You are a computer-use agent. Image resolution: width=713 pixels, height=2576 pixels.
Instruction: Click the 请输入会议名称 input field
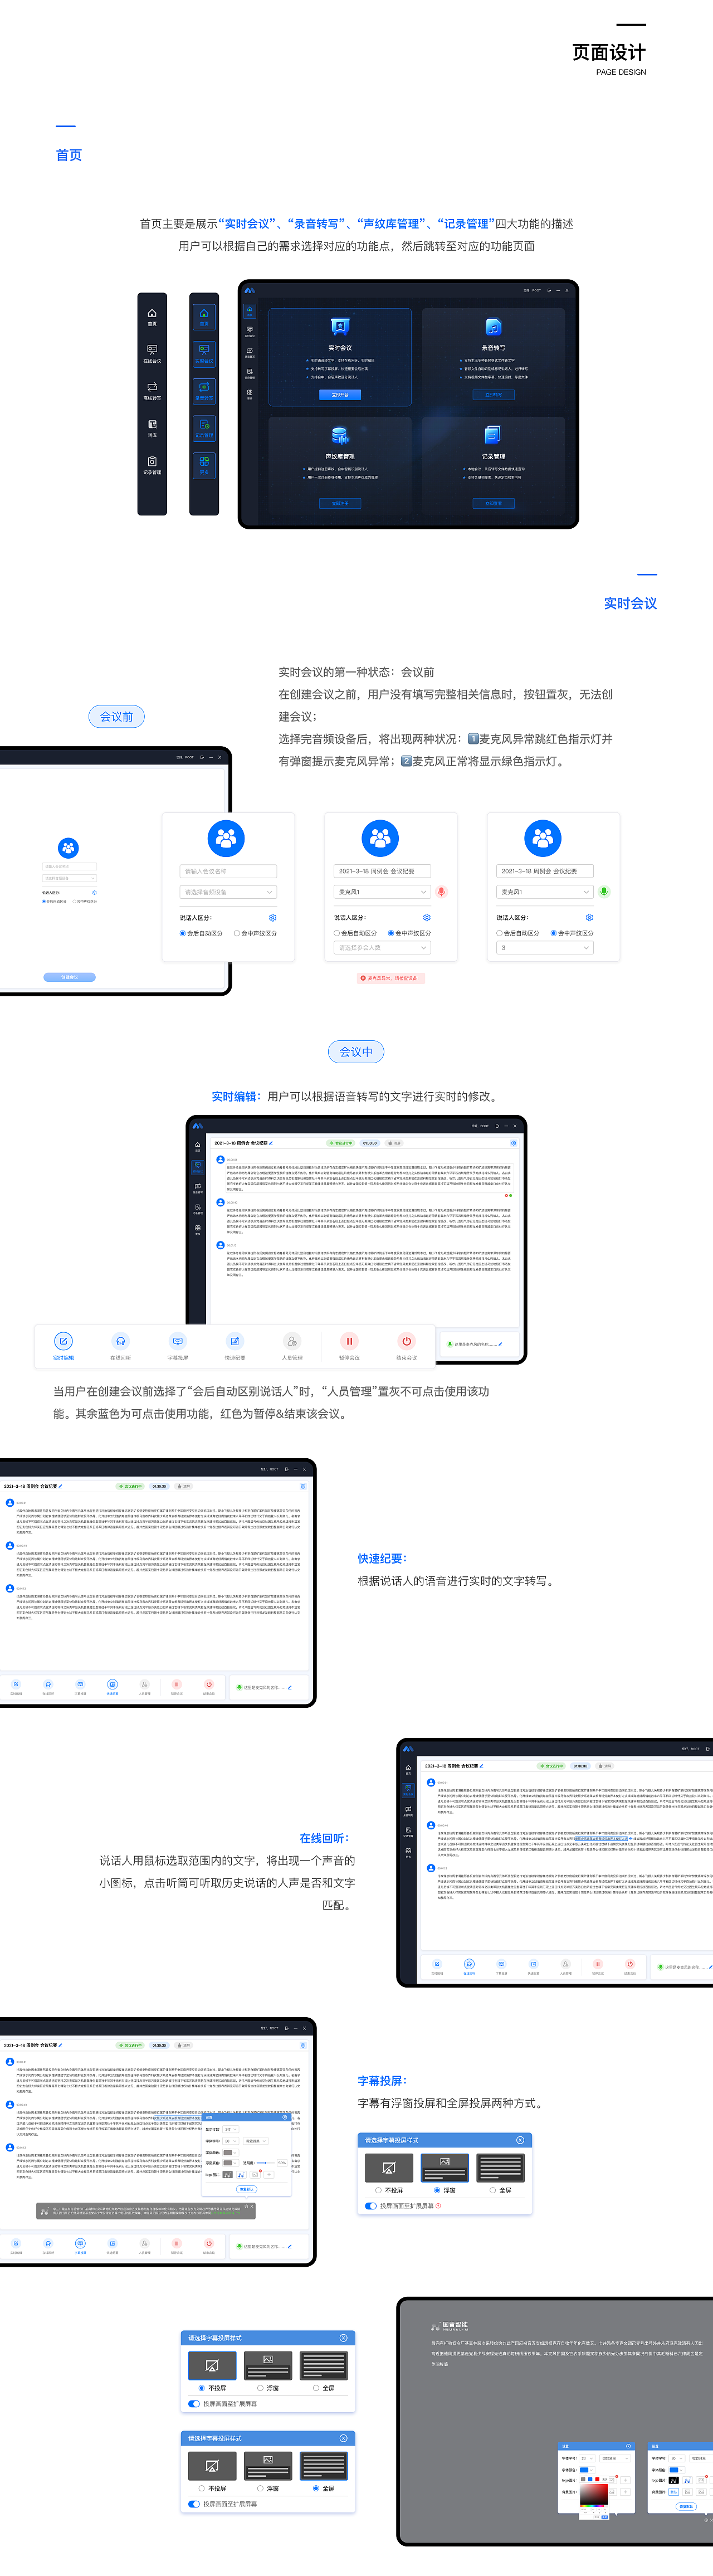pyautogui.click(x=228, y=871)
